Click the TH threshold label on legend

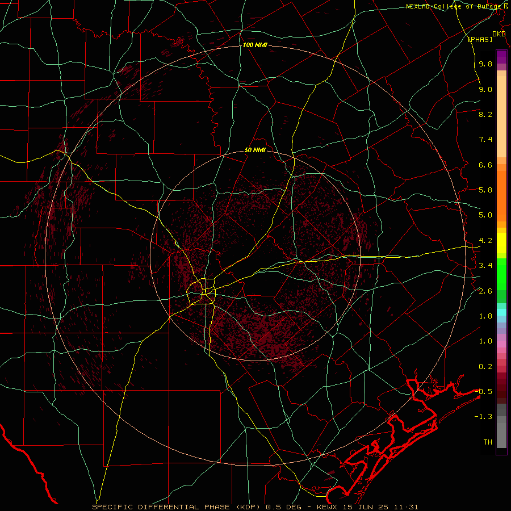488,442
